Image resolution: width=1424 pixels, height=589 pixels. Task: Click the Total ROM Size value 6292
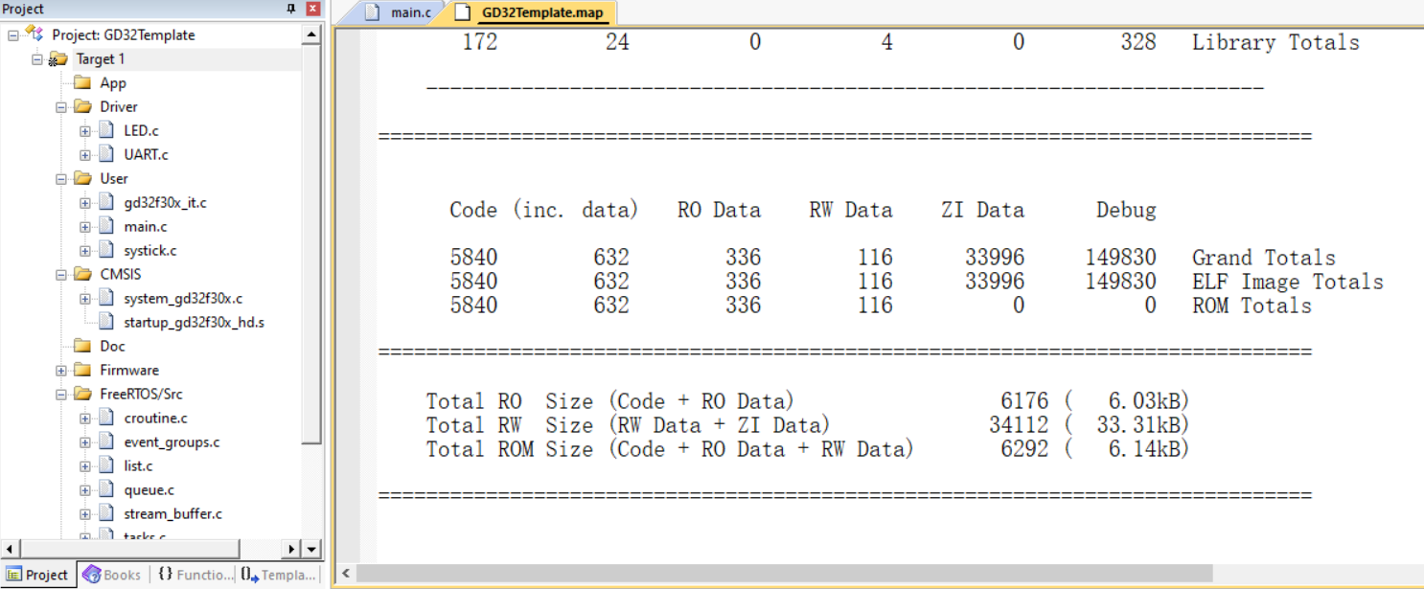pyautogui.click(x=1024, y=449)
